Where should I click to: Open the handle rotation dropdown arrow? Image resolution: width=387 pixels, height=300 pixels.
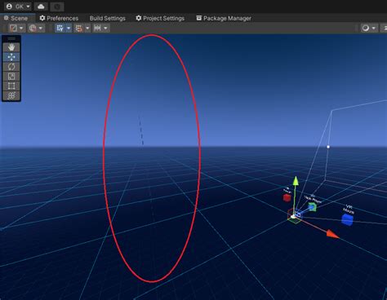click(x=41, y=28)
